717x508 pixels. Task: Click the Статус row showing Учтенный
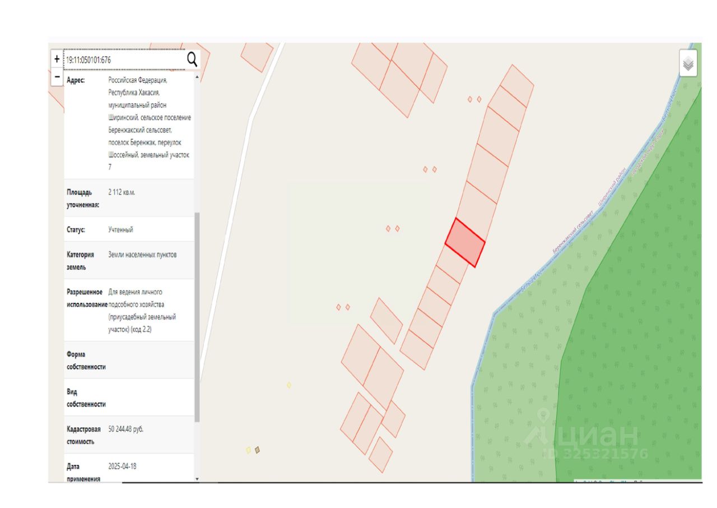click(x=129, y=229)
